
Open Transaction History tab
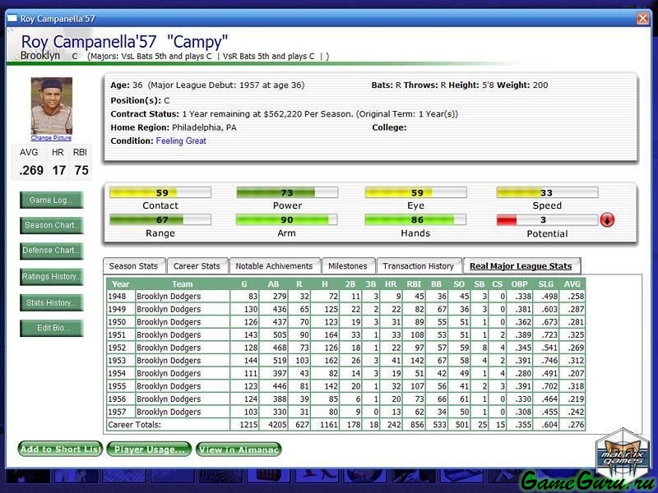(x=419, y=266)
